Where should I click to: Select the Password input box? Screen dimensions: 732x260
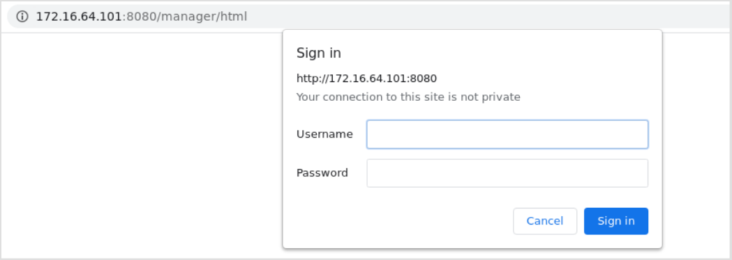[x=507, y=173]
